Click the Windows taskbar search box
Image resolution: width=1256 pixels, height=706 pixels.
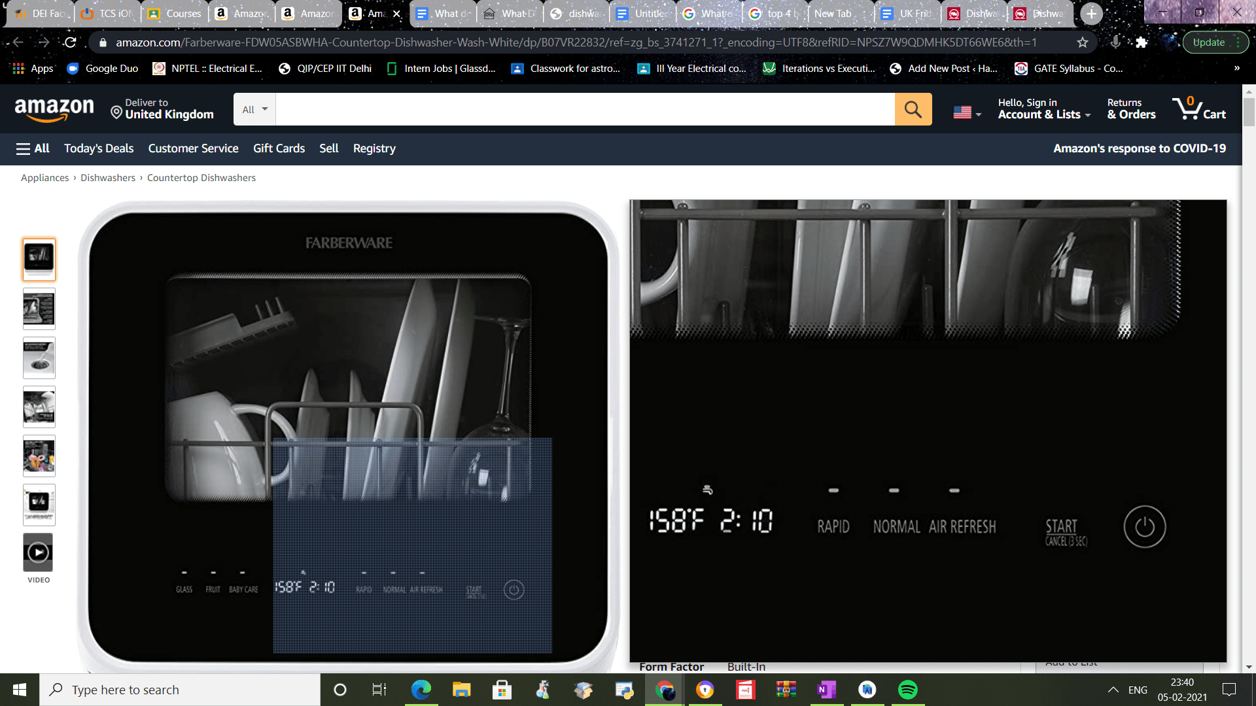click(180, 690)
